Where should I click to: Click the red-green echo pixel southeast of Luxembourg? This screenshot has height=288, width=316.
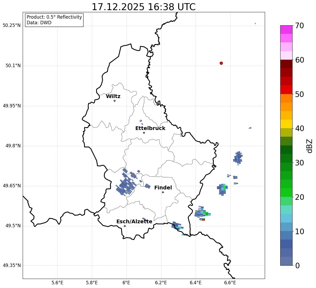(202, 220)
